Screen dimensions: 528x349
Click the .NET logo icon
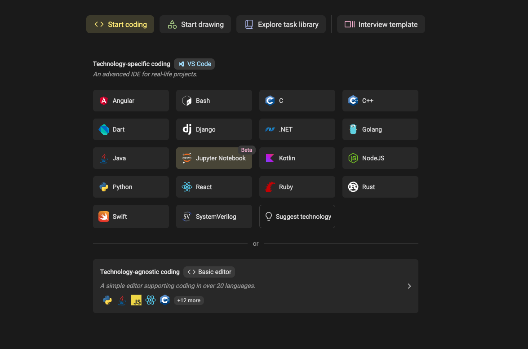[270, 129]
